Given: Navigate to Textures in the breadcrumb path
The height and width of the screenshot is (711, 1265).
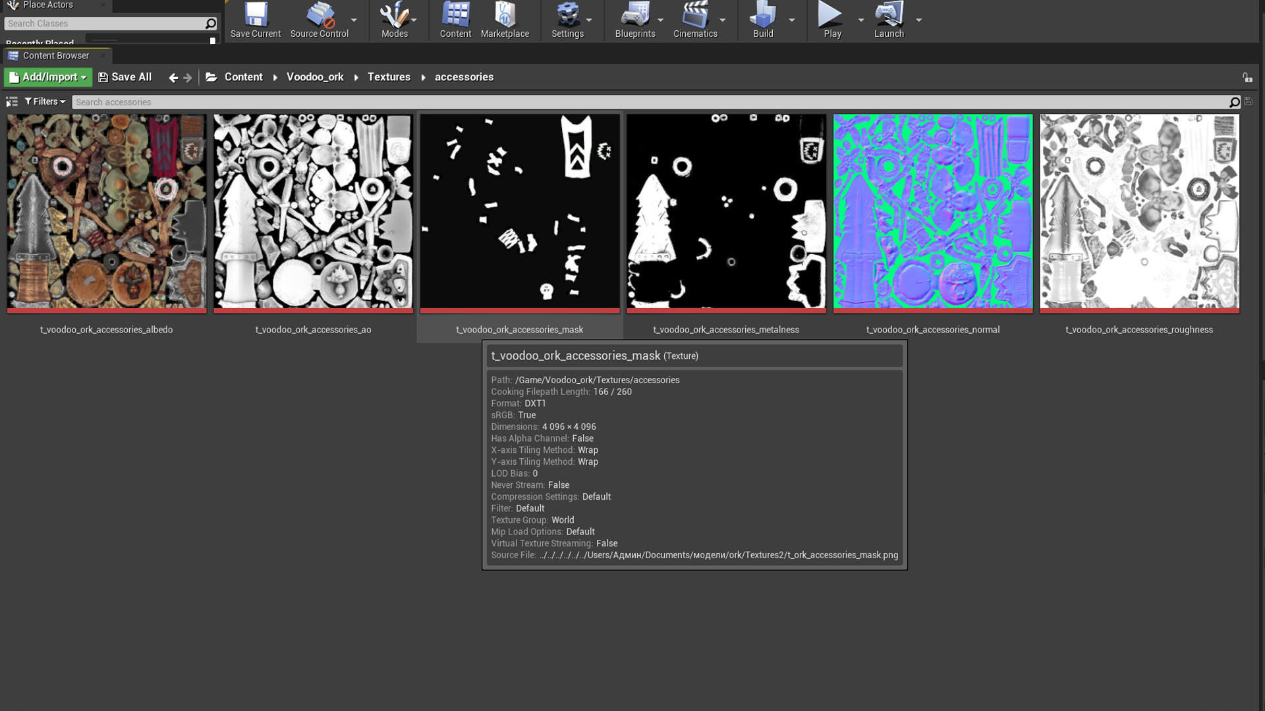Looking at the screenshot, I should pos(389,77).
